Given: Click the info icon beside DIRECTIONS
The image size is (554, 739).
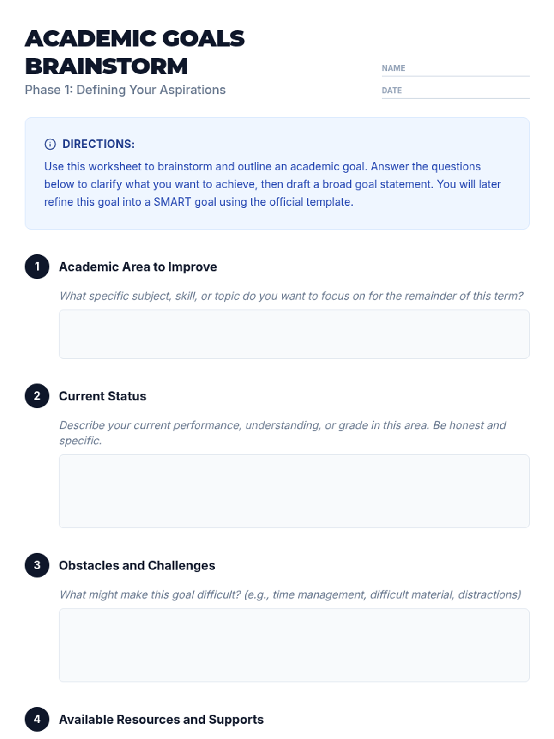Looking at the screenshot, I should click(50, 144).
